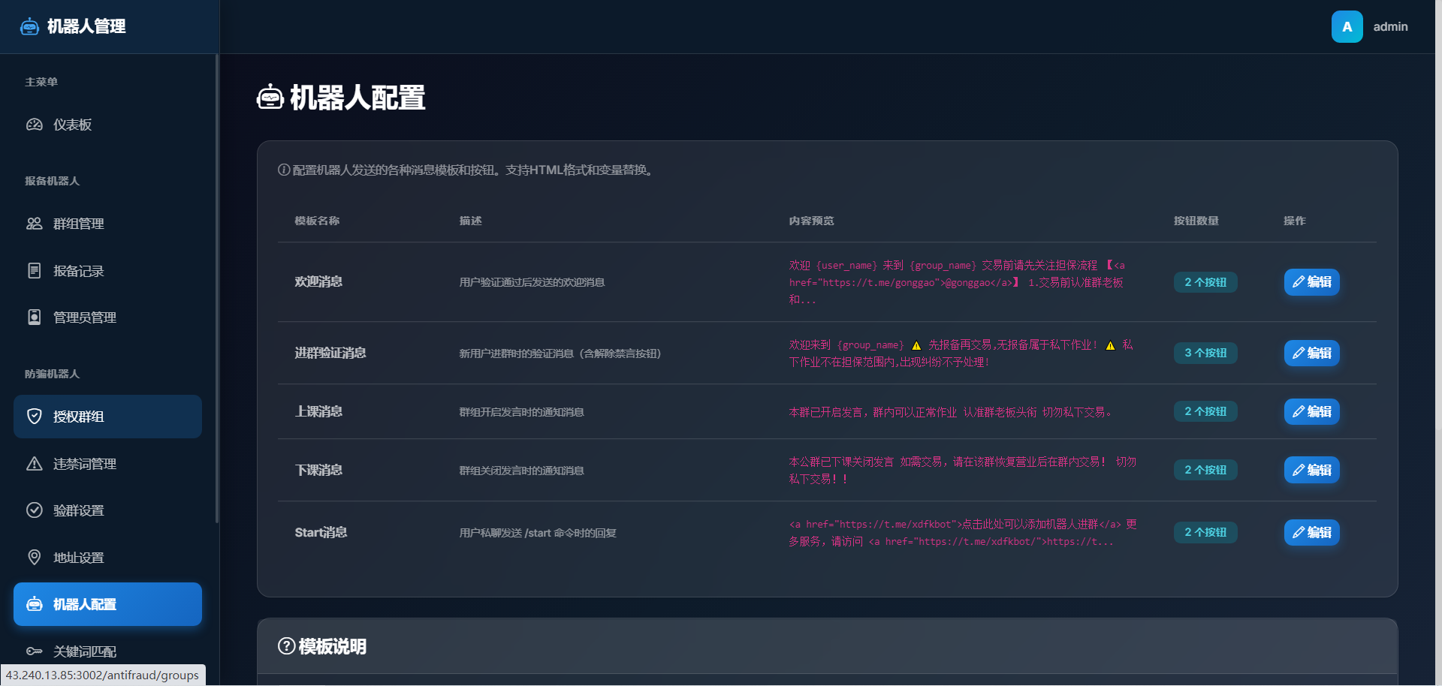Click the admin user avatar
Image resolution: width=1442 pixels, height=686 pixels.
[x=1347, y=27]
